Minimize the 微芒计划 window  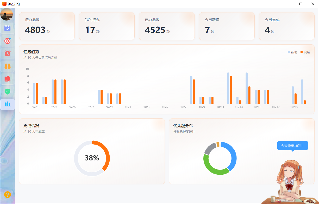coord(289,4)
